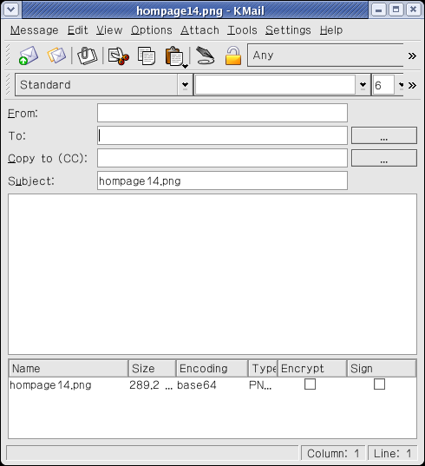The image size is (425, 466).
Task: Click the address book button next to To
Action: click(x=384, y=135)
